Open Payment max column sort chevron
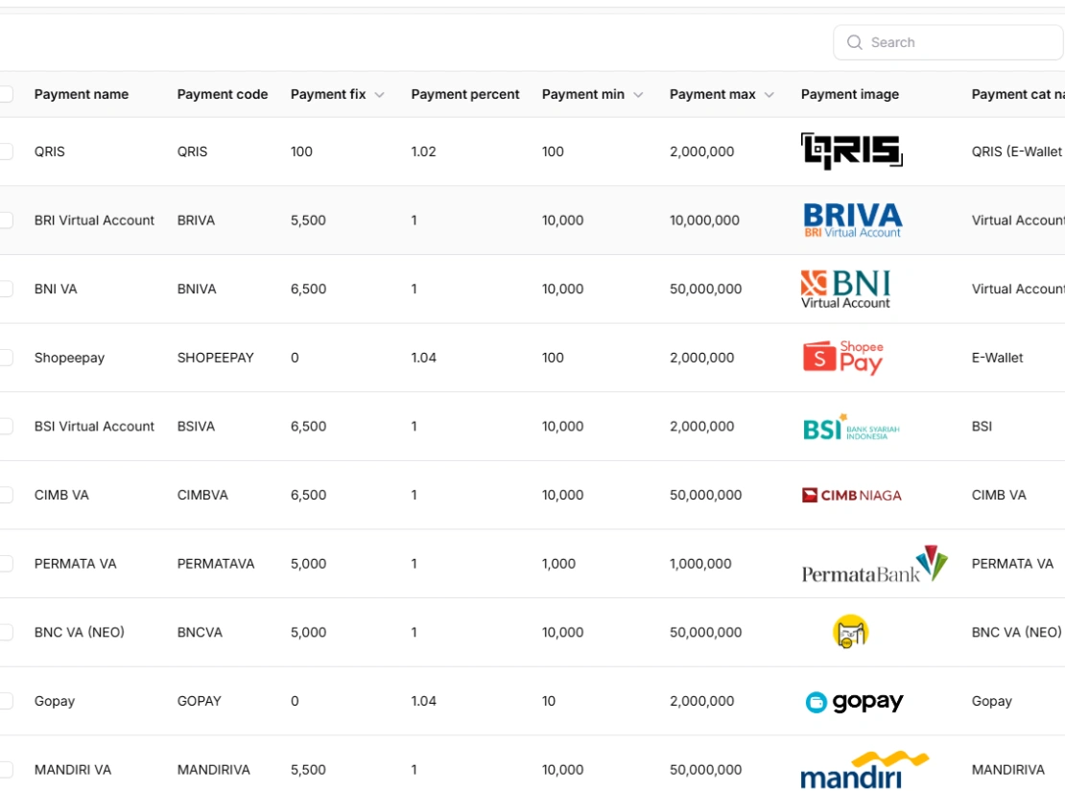The image size is (1065, 791). coord(769,95)
